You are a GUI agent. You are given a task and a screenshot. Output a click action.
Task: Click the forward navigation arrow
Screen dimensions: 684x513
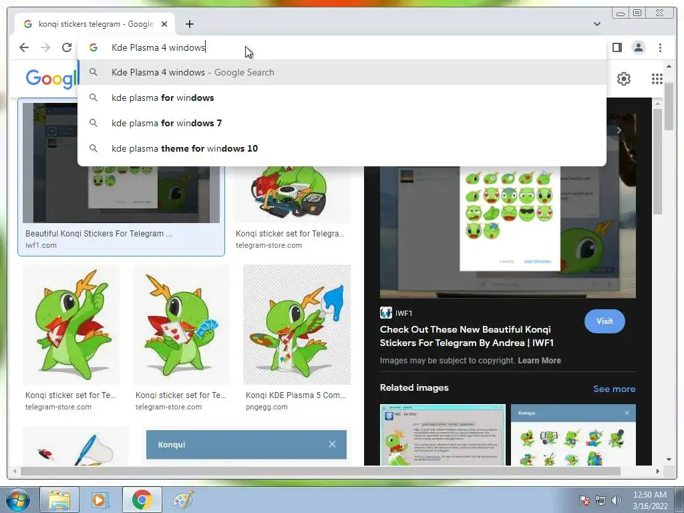pyautogui.click(x=45, y=47)
